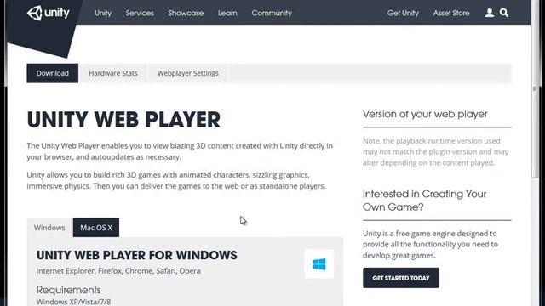Click 'Unity Web Player for Windows' heading

tap(137, 255)
